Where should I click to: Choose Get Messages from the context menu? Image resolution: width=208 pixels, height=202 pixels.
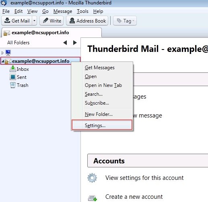[102, 68]
